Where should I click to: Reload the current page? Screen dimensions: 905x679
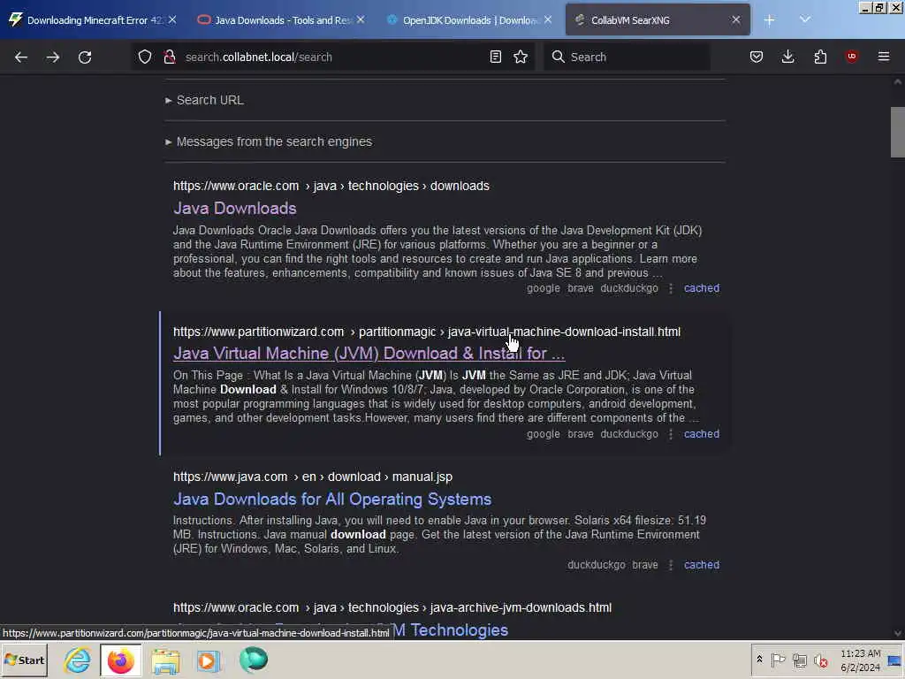pos(85,57)
